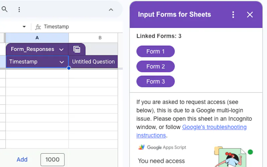This screenshot has height=167, width=267.
Task: Open Form 2 button
Action: 156,66
